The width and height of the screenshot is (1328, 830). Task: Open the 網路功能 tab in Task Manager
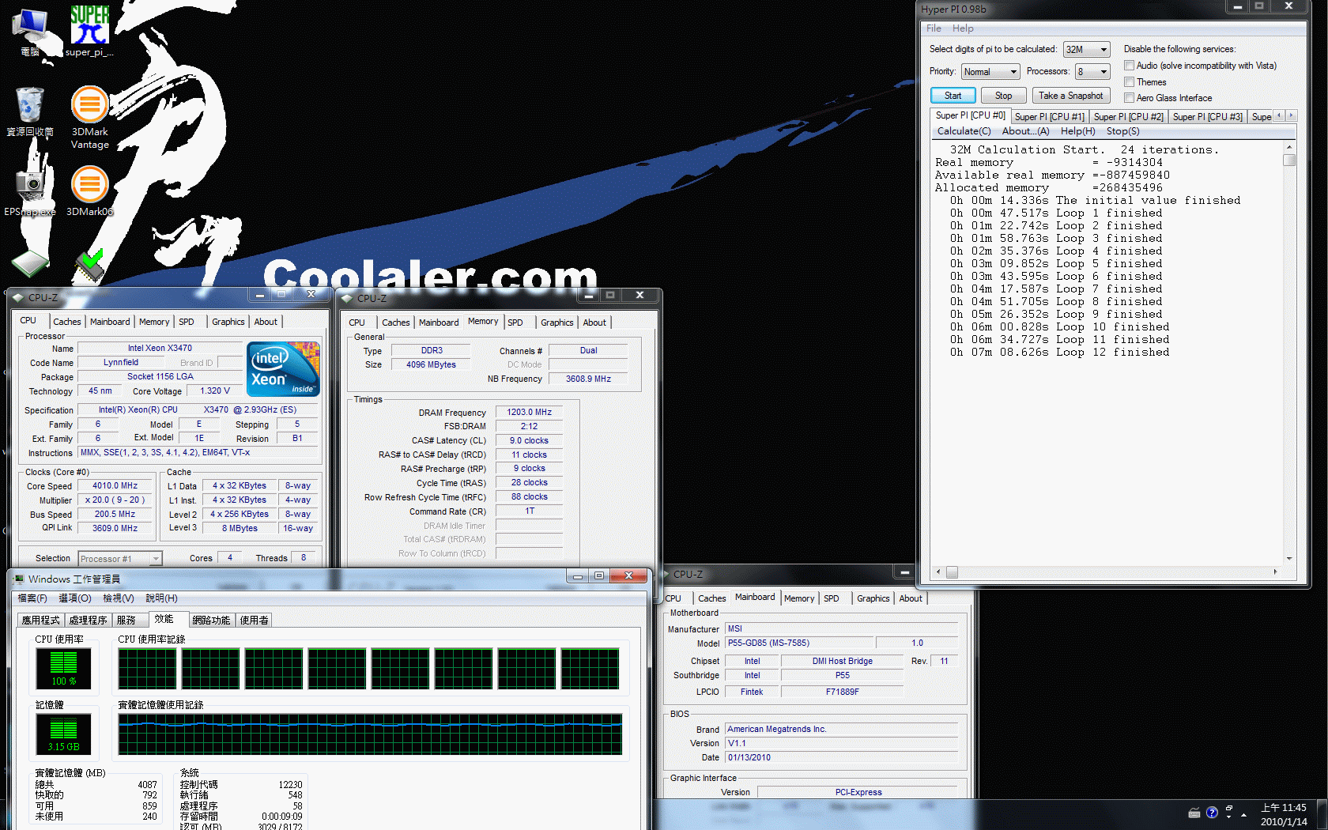pyautogui.click(x=211, y=621)
